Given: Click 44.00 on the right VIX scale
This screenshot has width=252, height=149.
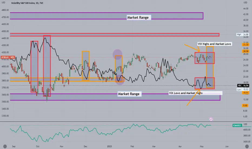Looking at the screenshot, I should tap(246, 9).
